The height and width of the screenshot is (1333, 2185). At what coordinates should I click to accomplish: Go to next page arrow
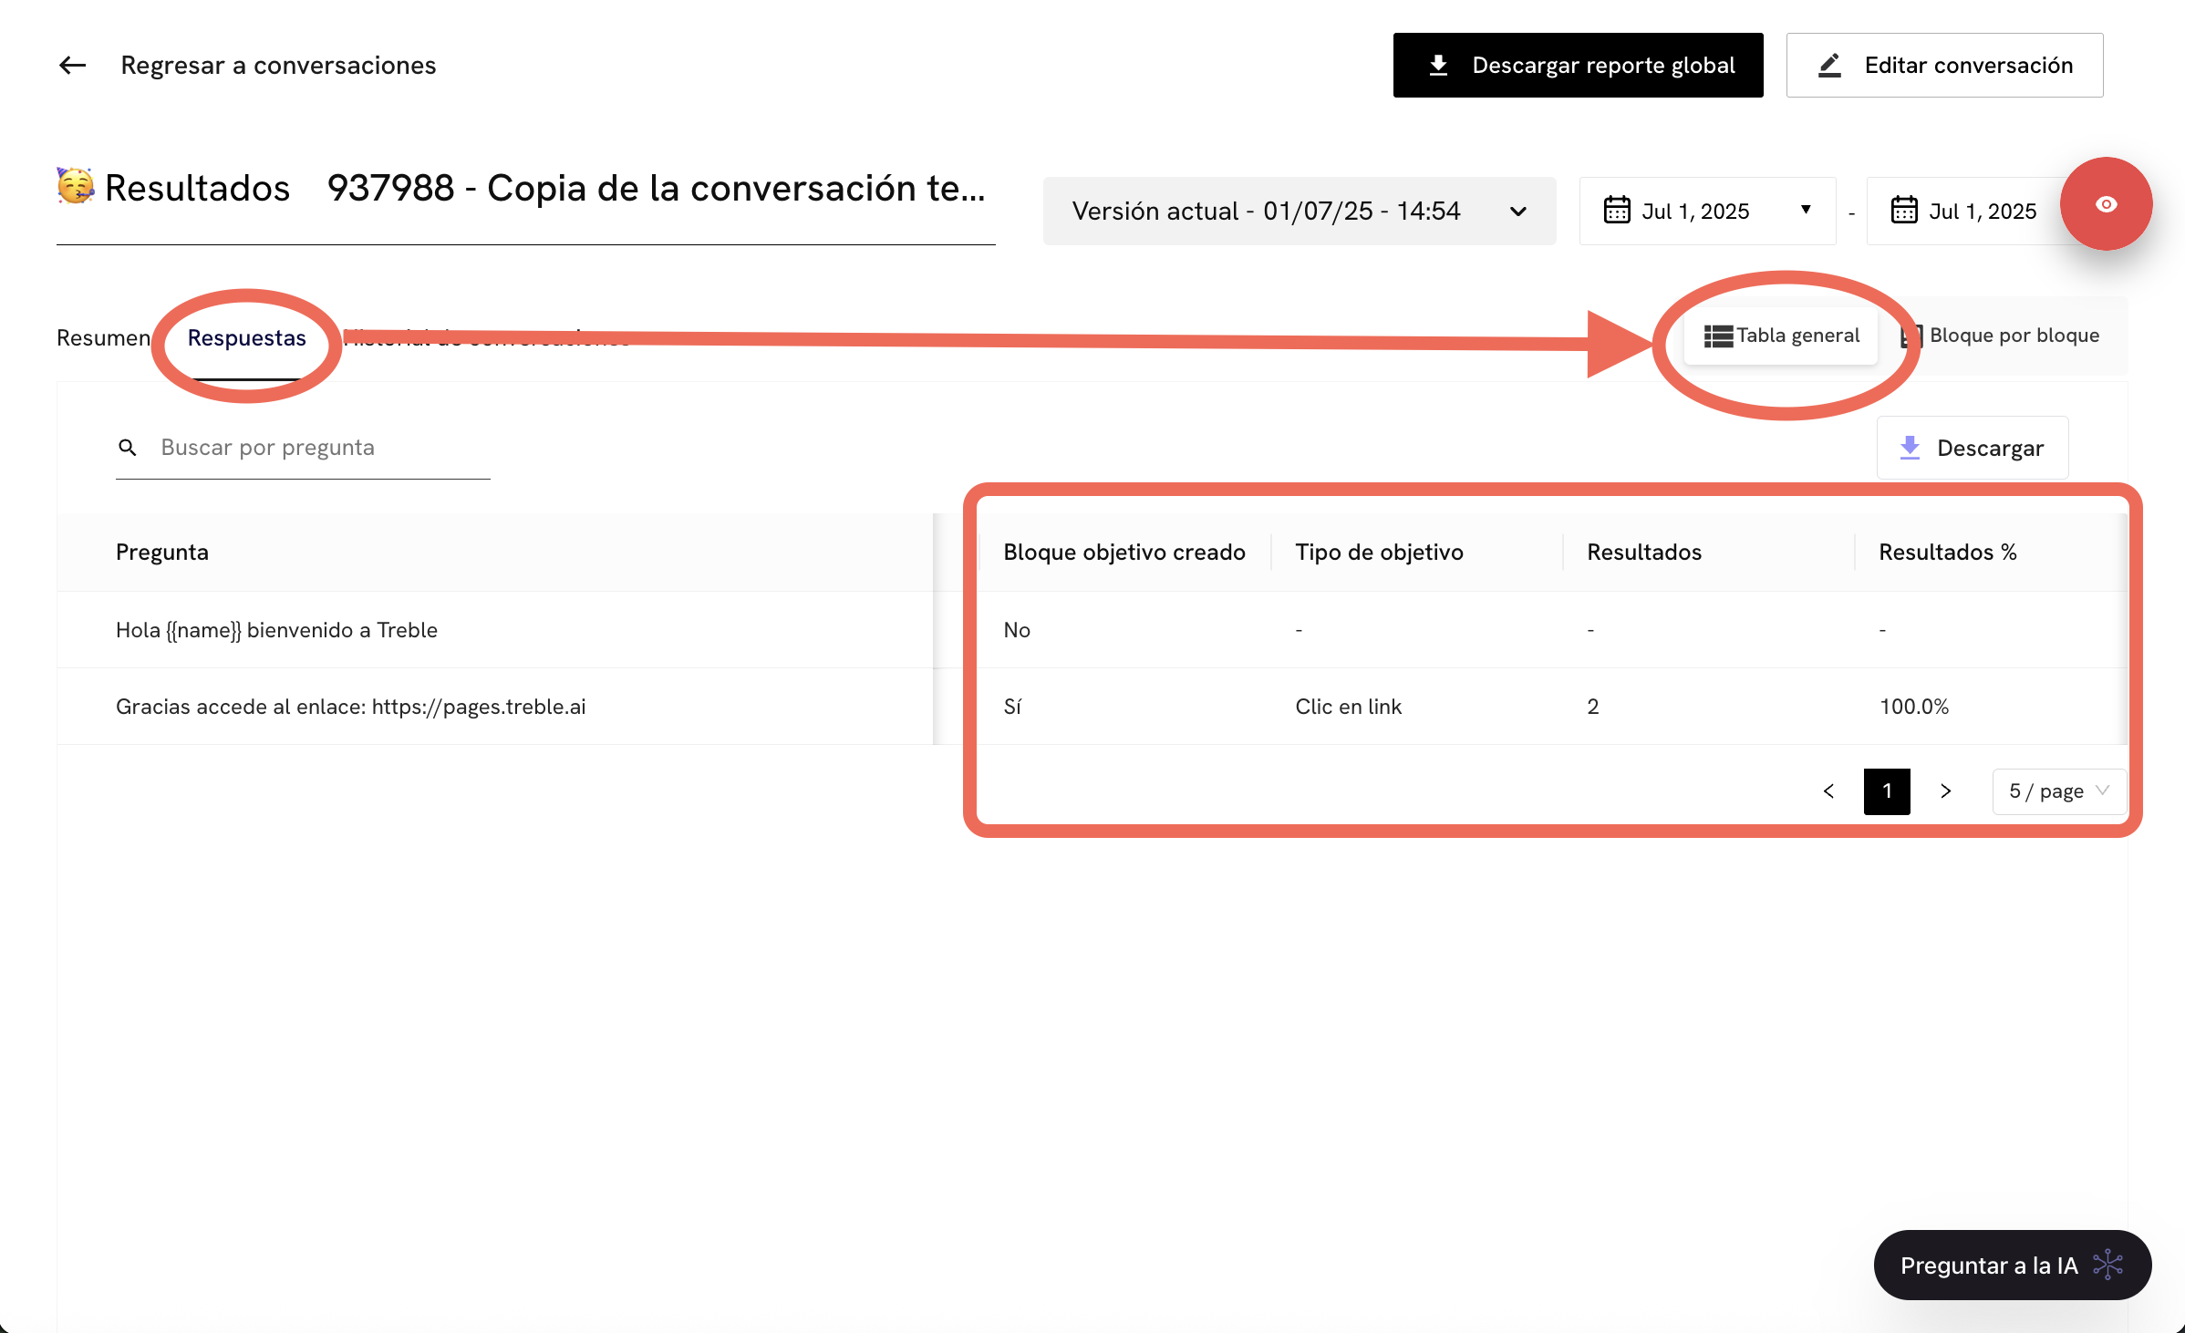pyautogui.click(x=1945, y=791)
